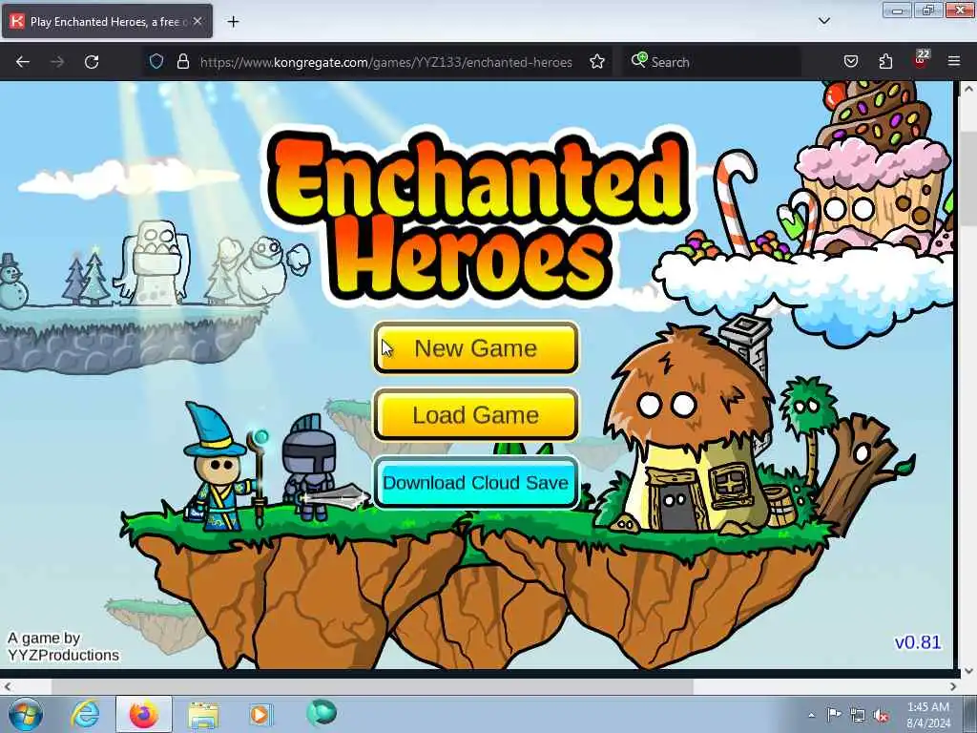Launch Internet Explorer from the taskbar
The image size is (977, 733).
(85, 714)
